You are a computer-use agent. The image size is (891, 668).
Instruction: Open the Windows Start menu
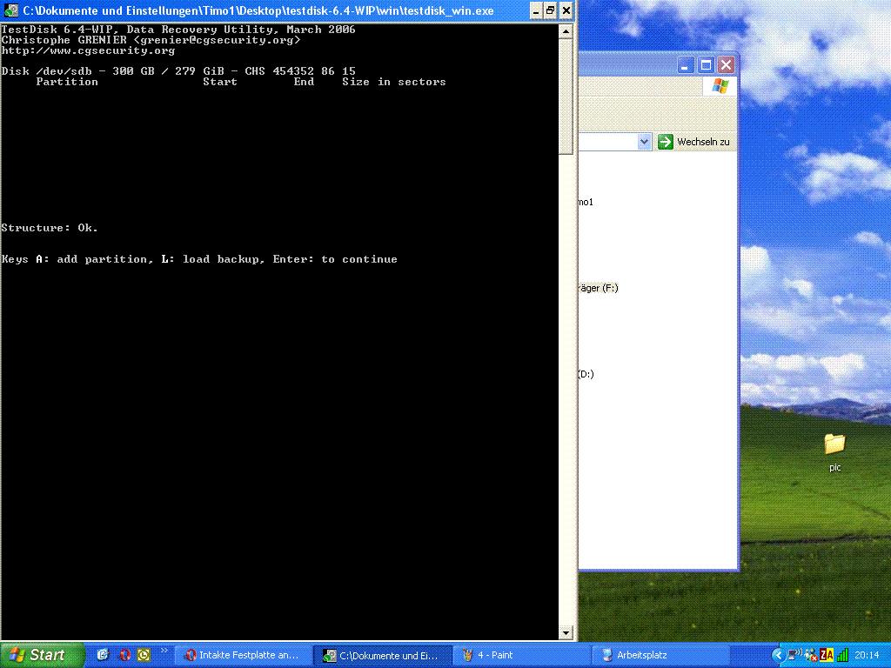[42, 655]
